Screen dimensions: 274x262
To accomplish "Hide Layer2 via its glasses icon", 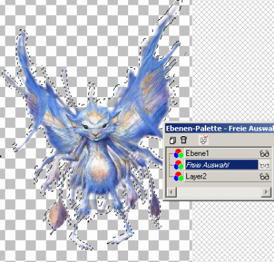I will [264, 176].
